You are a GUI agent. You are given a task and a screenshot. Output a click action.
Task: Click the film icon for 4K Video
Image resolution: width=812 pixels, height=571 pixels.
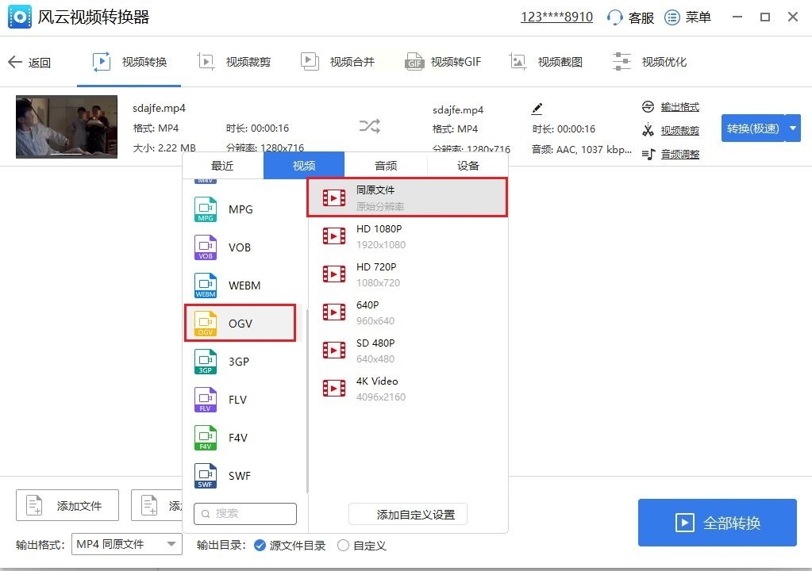click(x=334, y=388)
